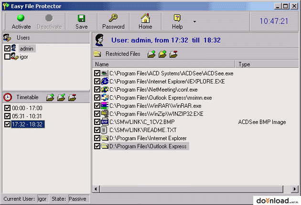
Task: Click the green Activate button
Action: point(21,21)
